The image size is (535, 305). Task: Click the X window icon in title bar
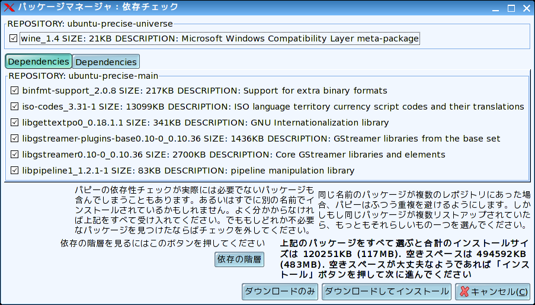[9, 7]
